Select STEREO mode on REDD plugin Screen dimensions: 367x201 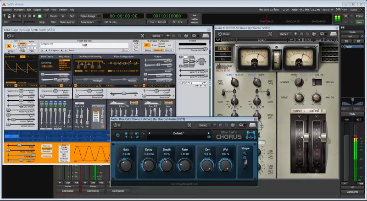coord(223,49)
